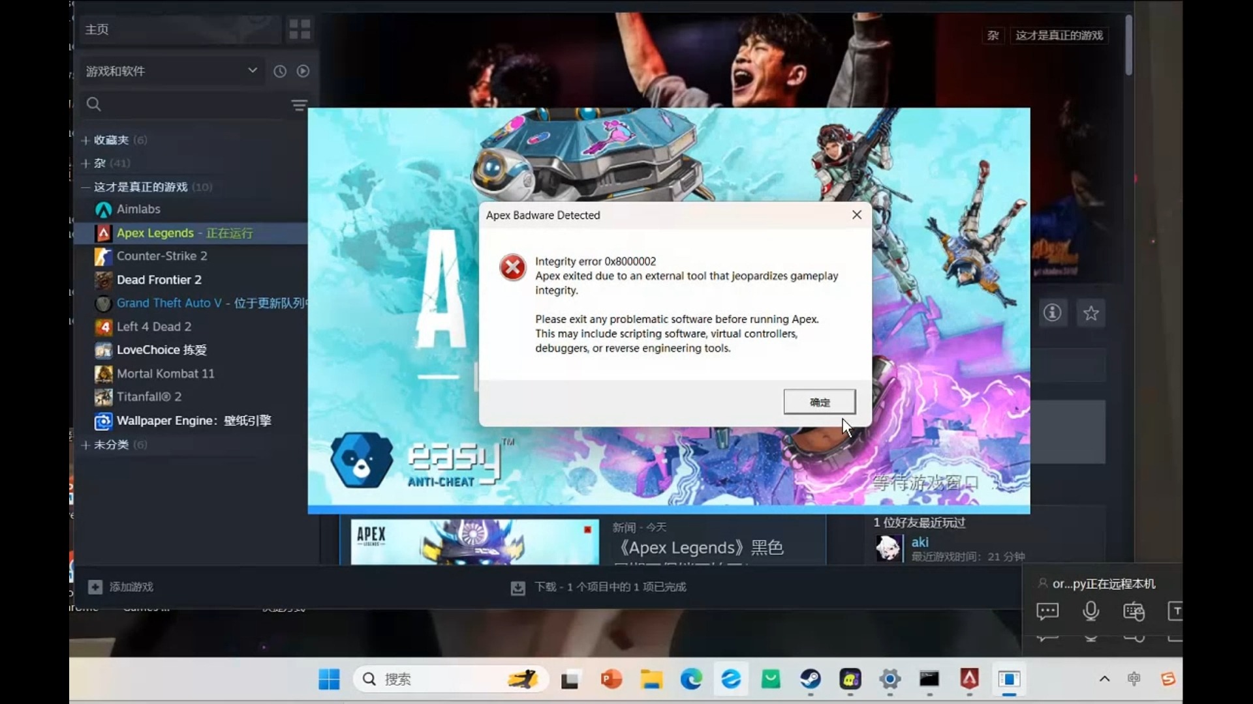Click the Sogou input method tray icon
1253x704 pixels.
[1168, 679]
